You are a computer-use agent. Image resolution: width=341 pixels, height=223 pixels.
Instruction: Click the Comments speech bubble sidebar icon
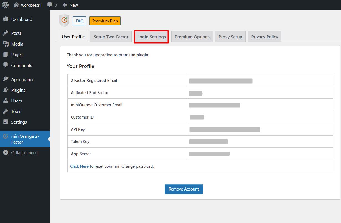click(x=6, y=65)
